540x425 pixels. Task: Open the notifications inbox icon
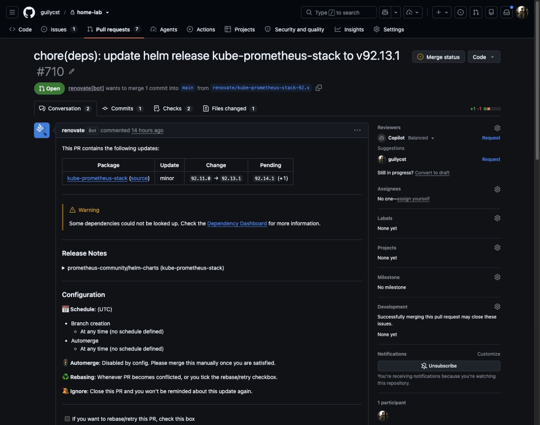click(x=507, y=12)
